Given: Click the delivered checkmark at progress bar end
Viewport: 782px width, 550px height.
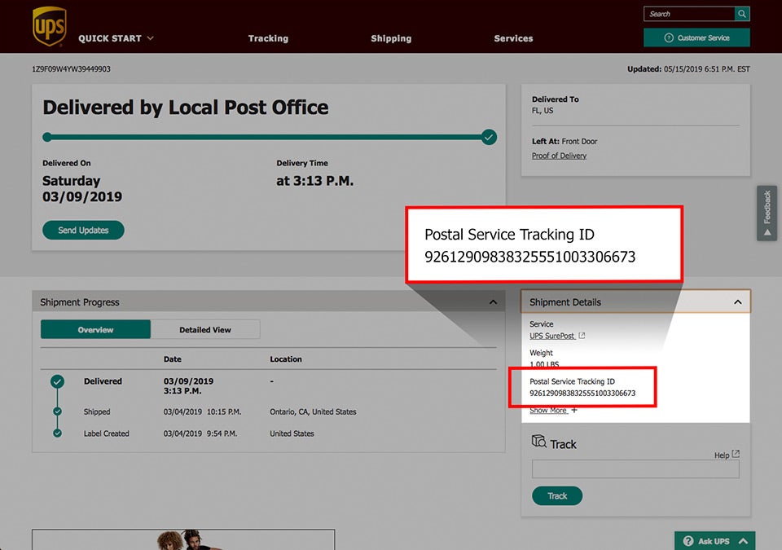Looking at the screenshot, I should [x=490, y=137].
